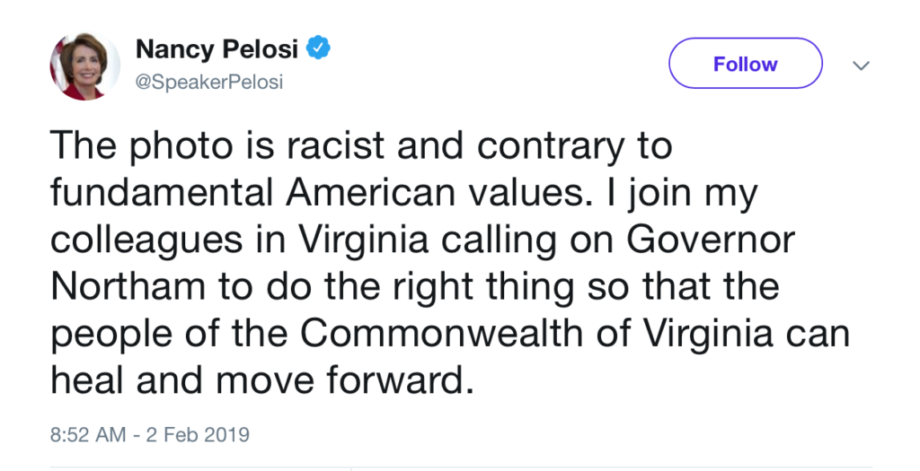Open Nancy Pelosi's profile picture
This screenshot has height=471, width=920.
pos(85,66)
